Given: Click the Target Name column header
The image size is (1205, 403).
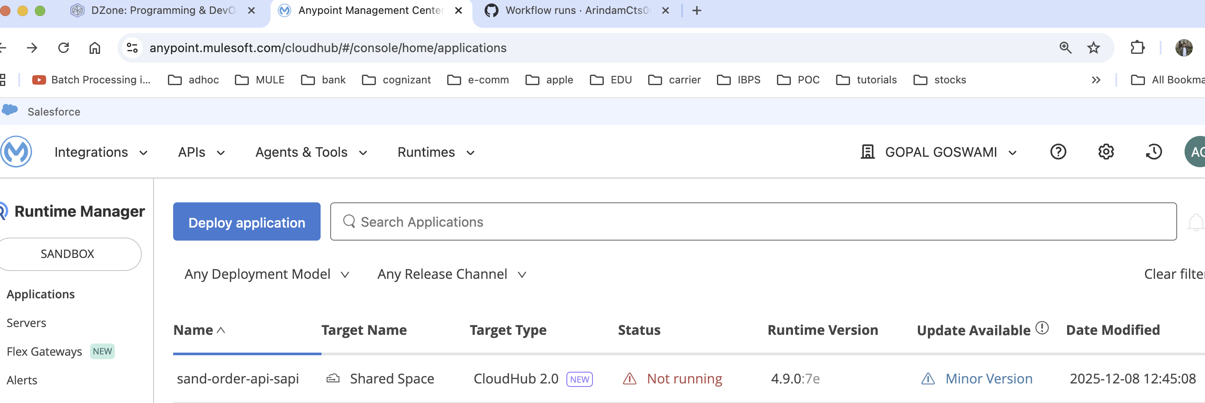Looking at the screenshot, I should (x=364, y=330).
